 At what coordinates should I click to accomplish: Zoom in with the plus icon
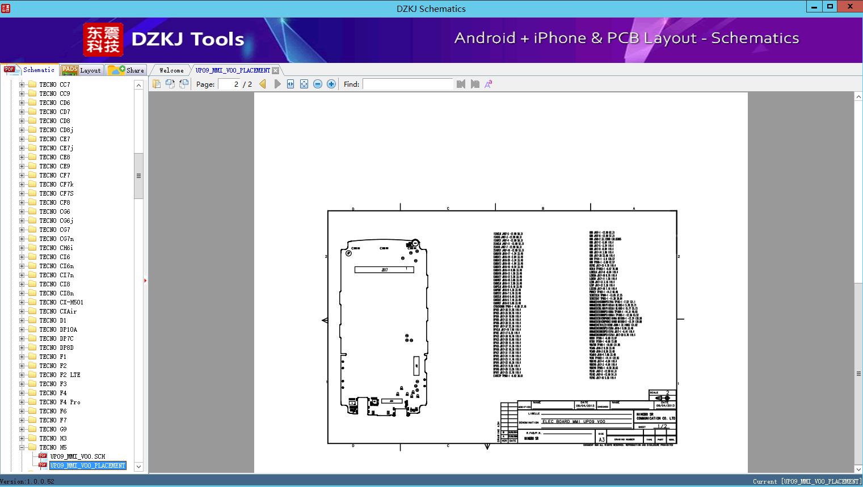331,84
